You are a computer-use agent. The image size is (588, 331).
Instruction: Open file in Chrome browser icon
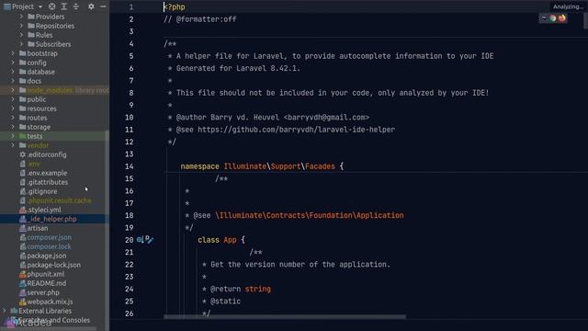[x=553, y=18]
